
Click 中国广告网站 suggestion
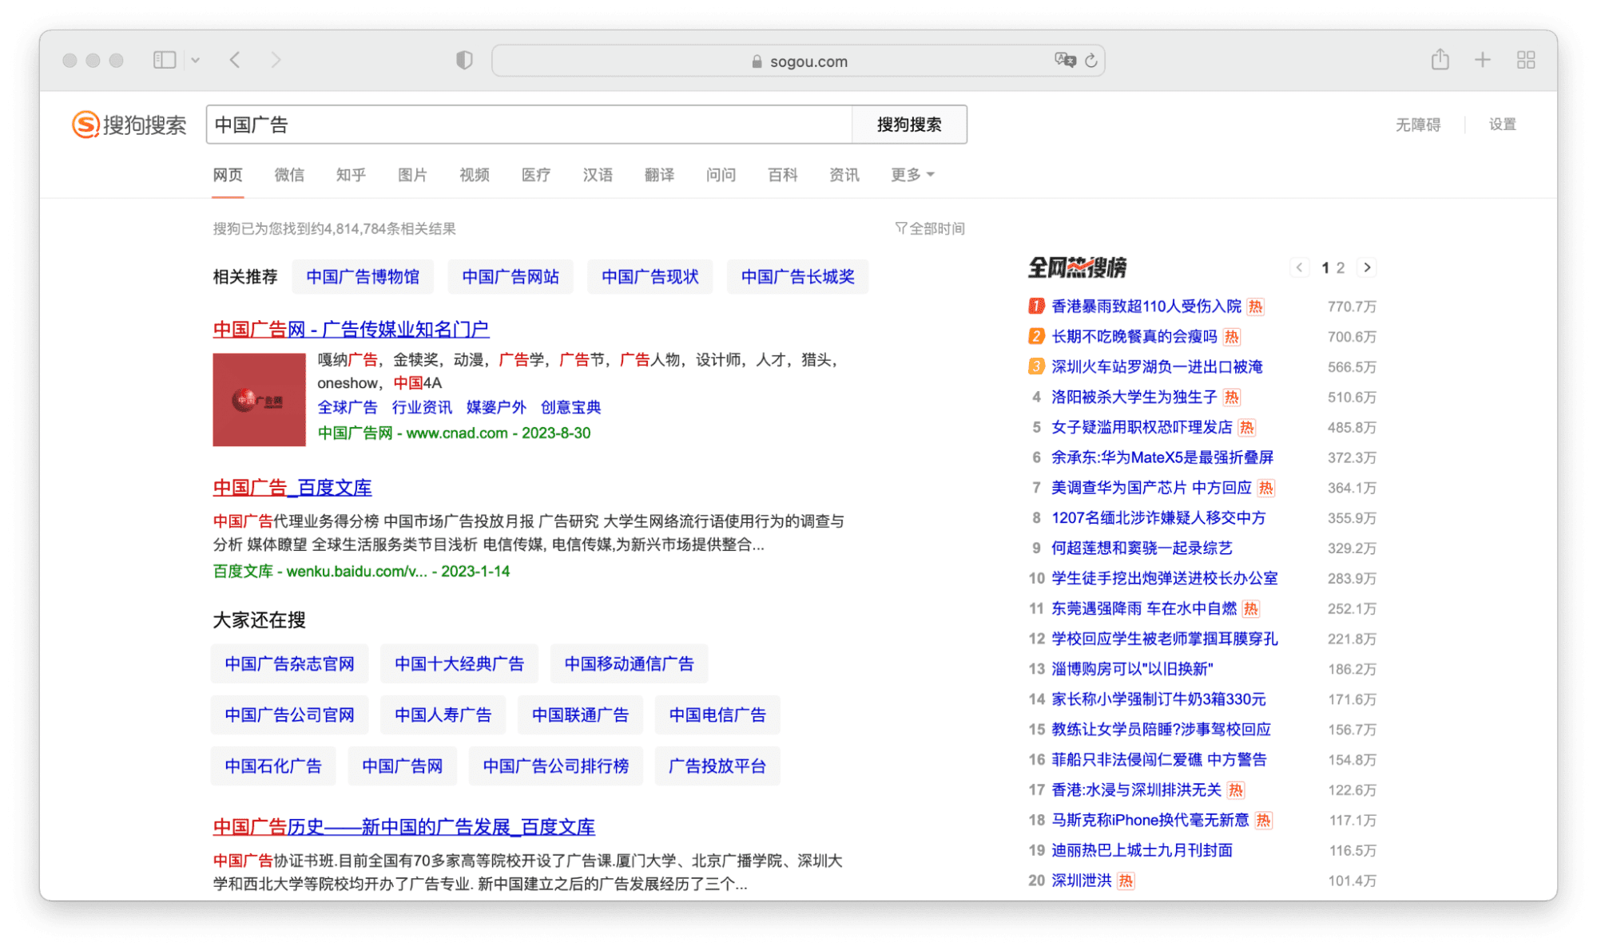click(x=510, y=277)
